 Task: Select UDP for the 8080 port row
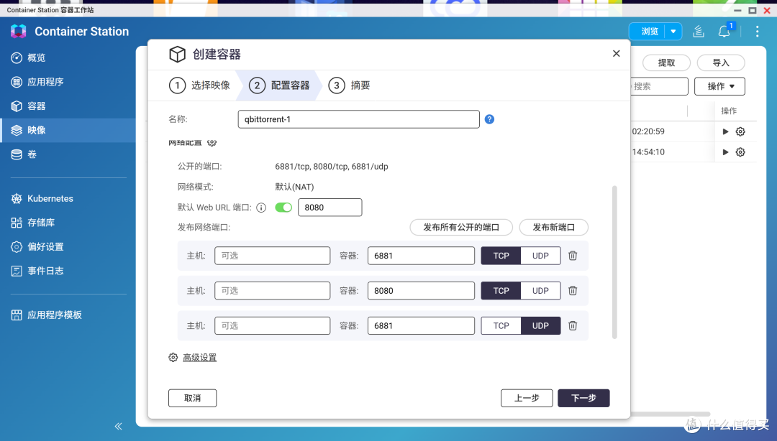pyautogui.click(x=540, y=291)
